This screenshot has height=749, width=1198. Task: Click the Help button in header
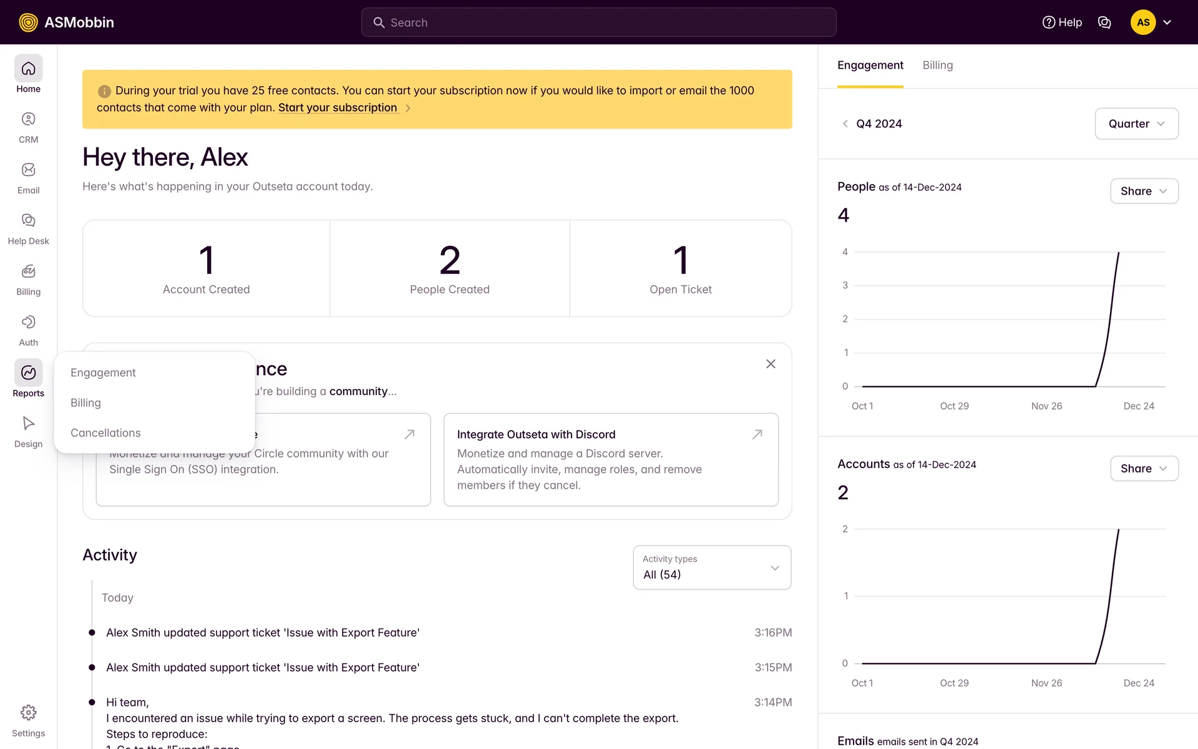(1062, 22)
